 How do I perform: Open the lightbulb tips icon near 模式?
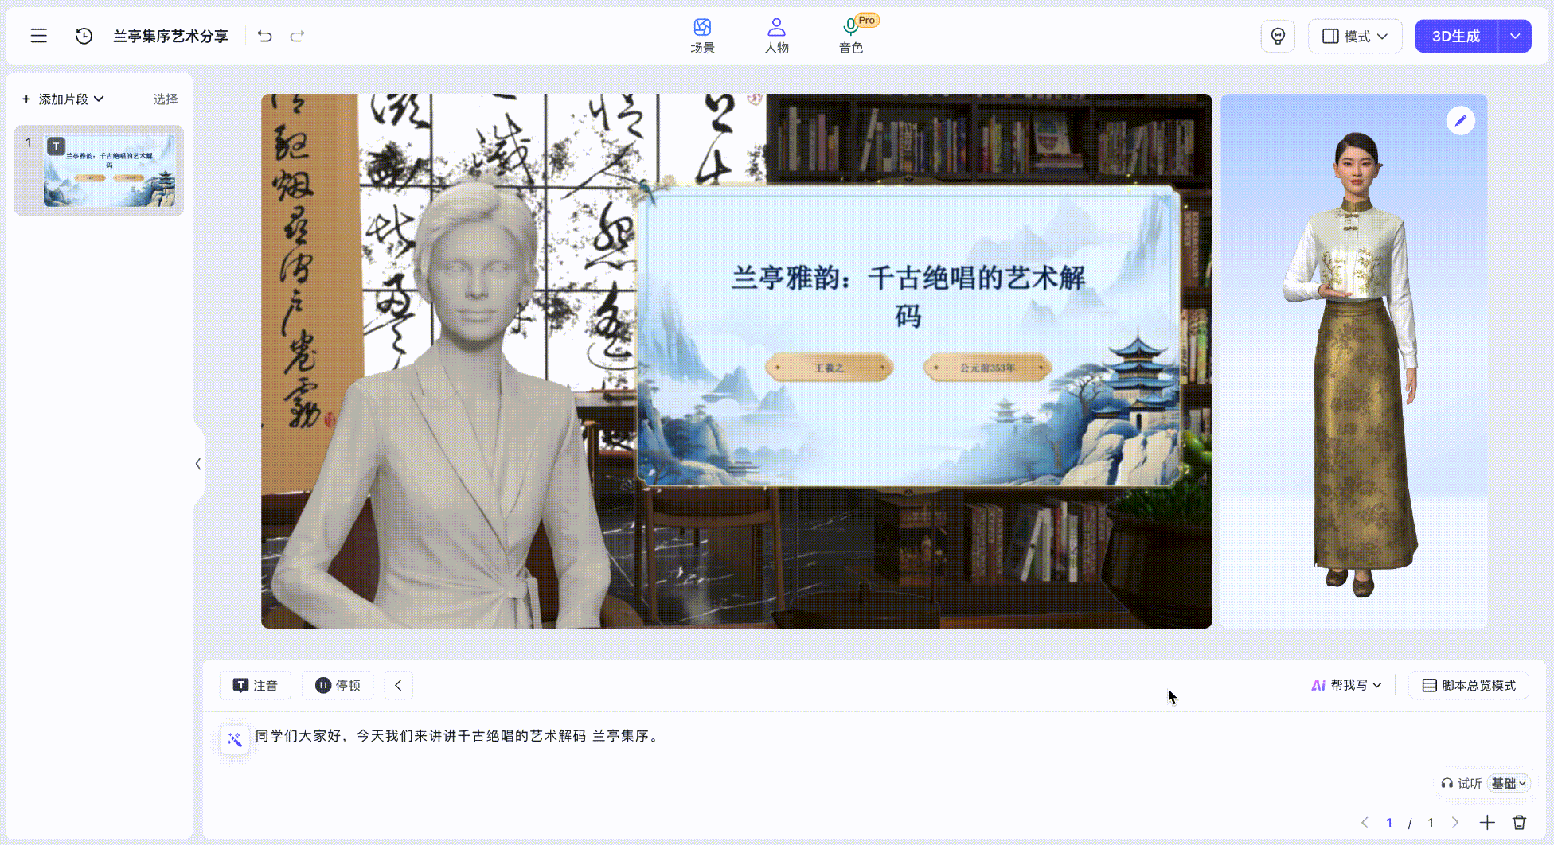coord(1278,36)
